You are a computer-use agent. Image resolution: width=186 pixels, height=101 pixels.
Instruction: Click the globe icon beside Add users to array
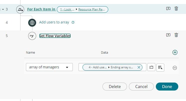32,22
